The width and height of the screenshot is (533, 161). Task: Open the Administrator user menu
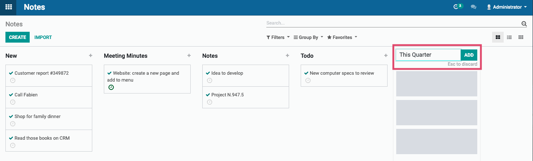click(507, 7)
